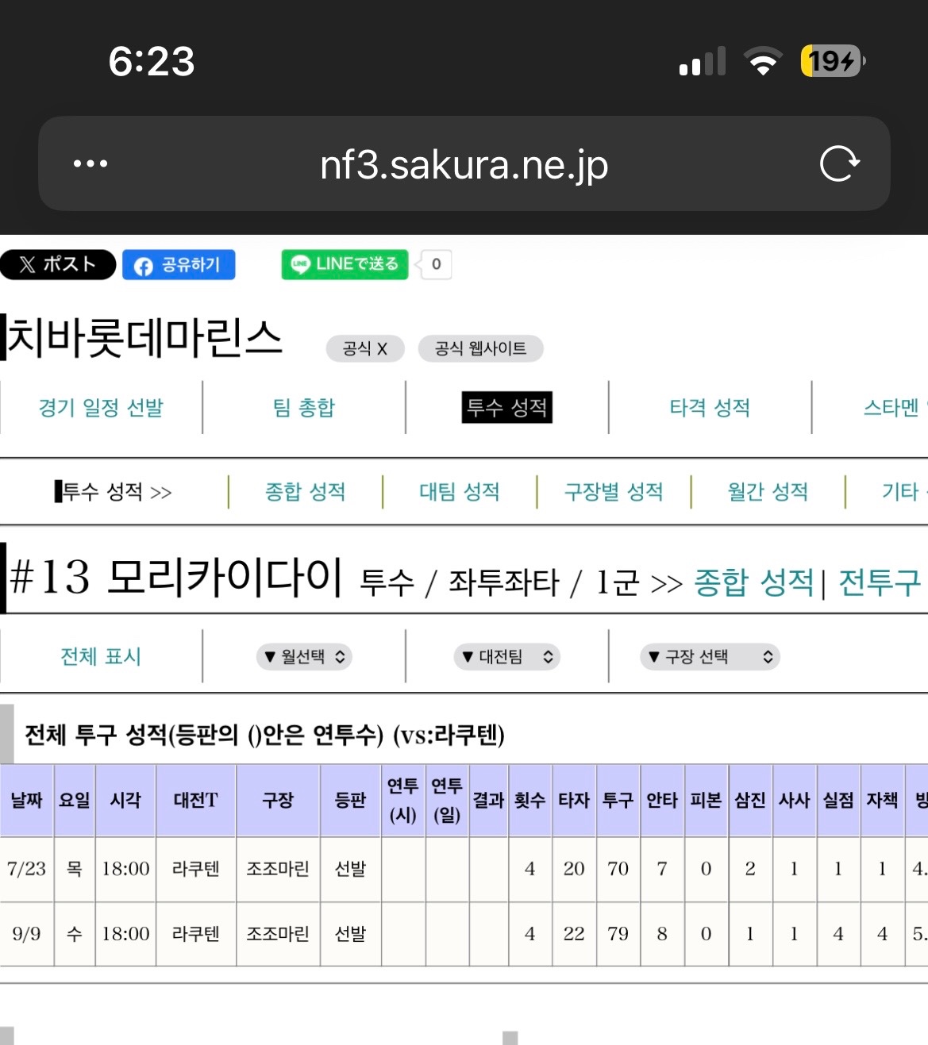Select the 7/23 date cell
928x1045 pixels.
click(26, 869)
